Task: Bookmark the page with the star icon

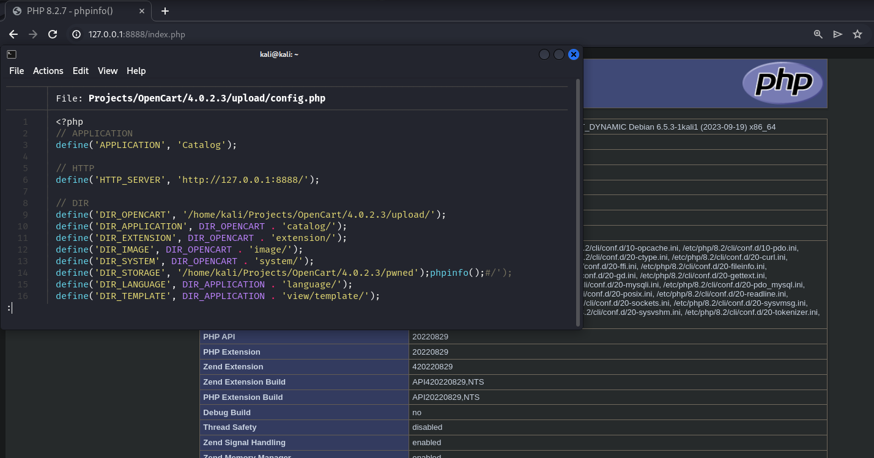Action: pyautogui.click(x=857, y=35)
